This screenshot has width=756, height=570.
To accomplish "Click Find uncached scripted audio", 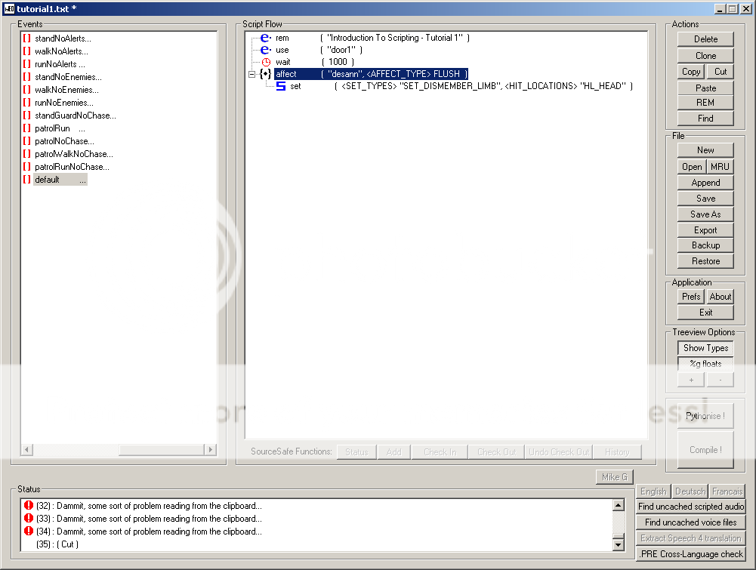I will pyautogui.click(x=690, y=507).
